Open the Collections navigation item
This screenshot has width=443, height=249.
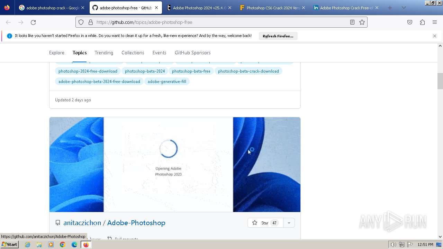pyautogui.click(x=133, y=53)
